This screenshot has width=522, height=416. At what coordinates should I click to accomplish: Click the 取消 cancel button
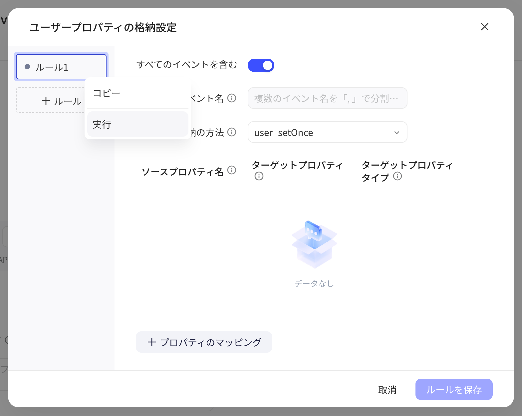click(388, 389)
